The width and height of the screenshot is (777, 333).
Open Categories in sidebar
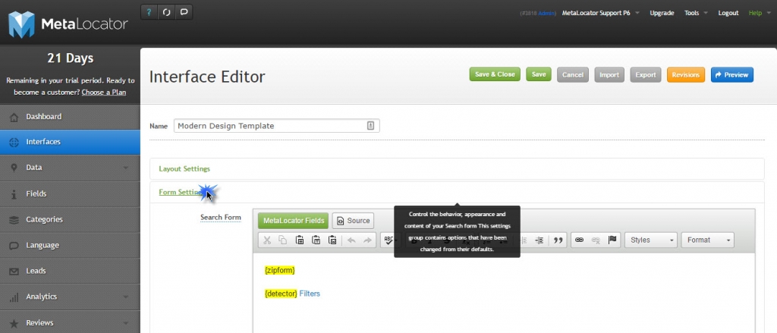(x=70, y=219)
